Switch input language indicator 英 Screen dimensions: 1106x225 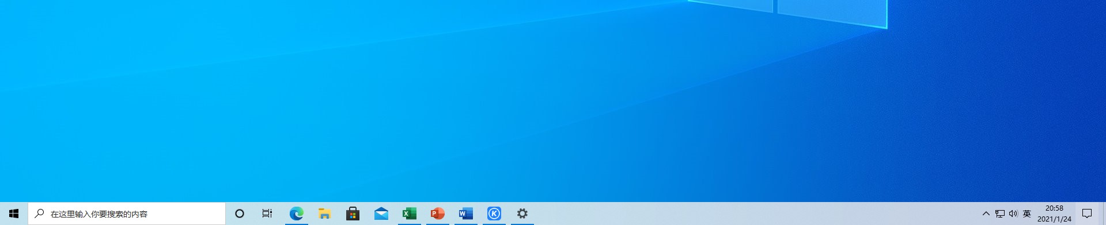pos(1027,214)
